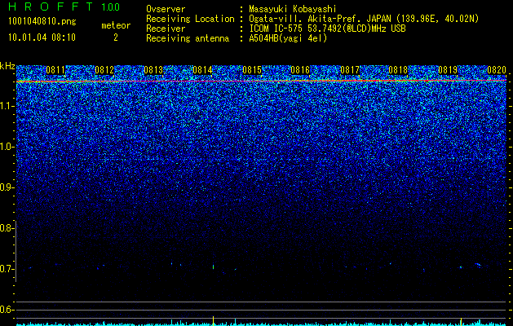Viewport: 513px width, 326px height.
Task: Click the 0815 time marker
Action: (252, 70)
